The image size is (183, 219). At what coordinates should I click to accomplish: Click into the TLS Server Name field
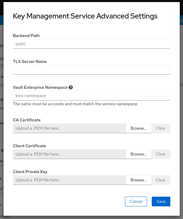point(91,70)
